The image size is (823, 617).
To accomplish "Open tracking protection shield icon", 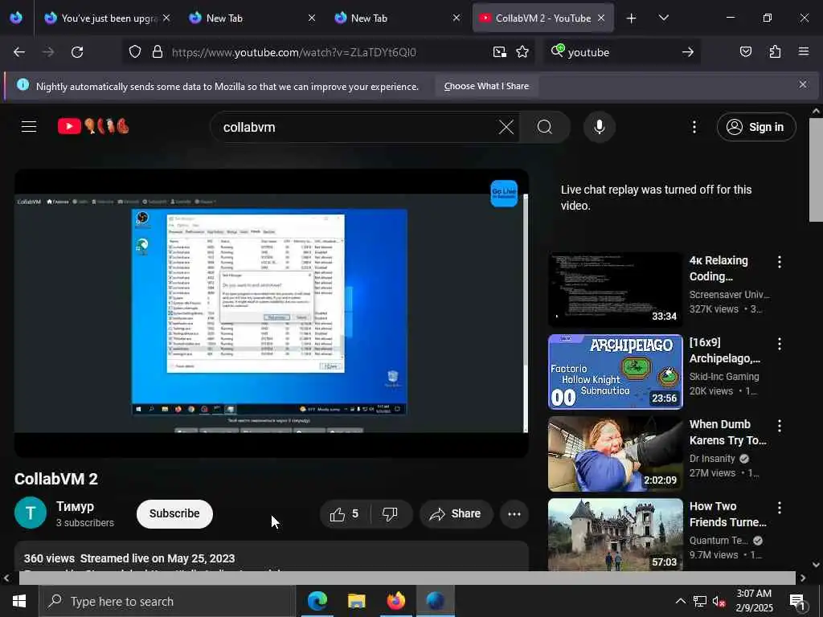I will [x=135, y=52].
